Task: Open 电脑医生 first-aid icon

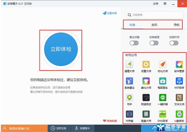Action: (x=163, y=81)
